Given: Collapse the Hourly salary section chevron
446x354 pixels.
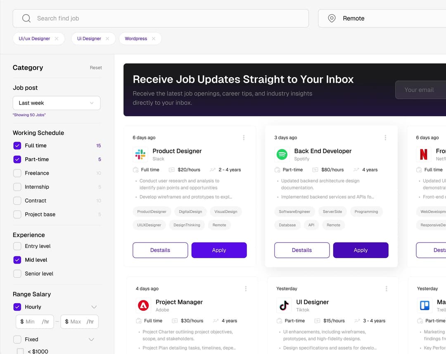Looking at the screenshot, I should 94,307.
